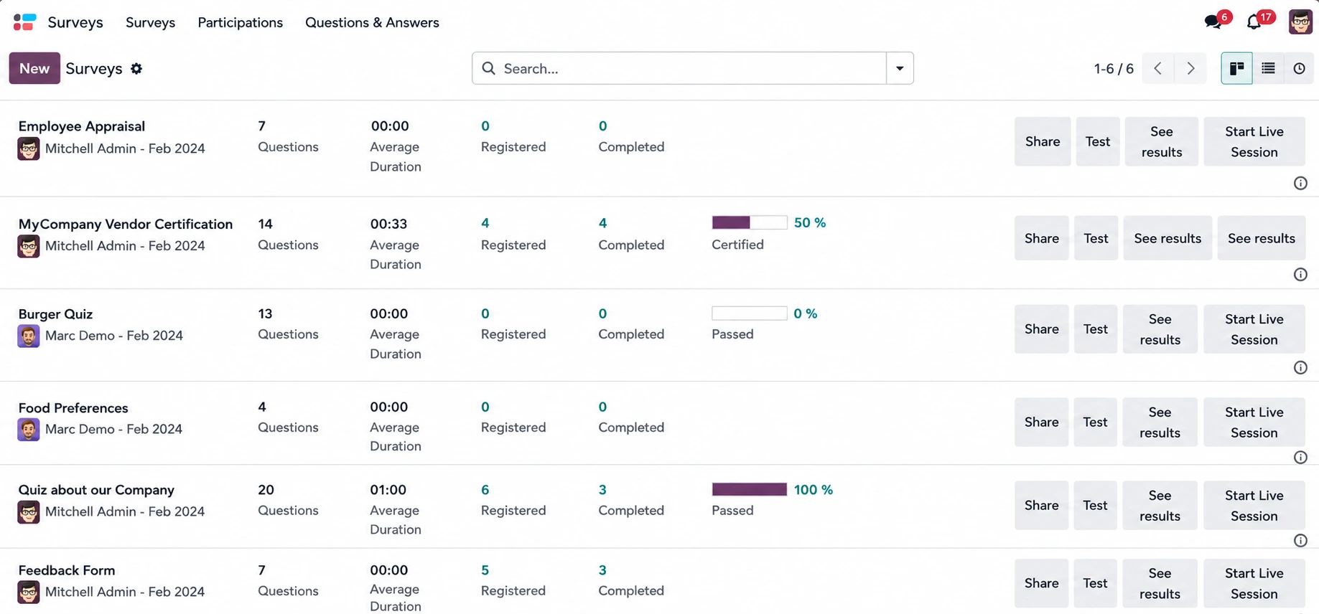Open the Feedback Form survey title

coord(67,570)
